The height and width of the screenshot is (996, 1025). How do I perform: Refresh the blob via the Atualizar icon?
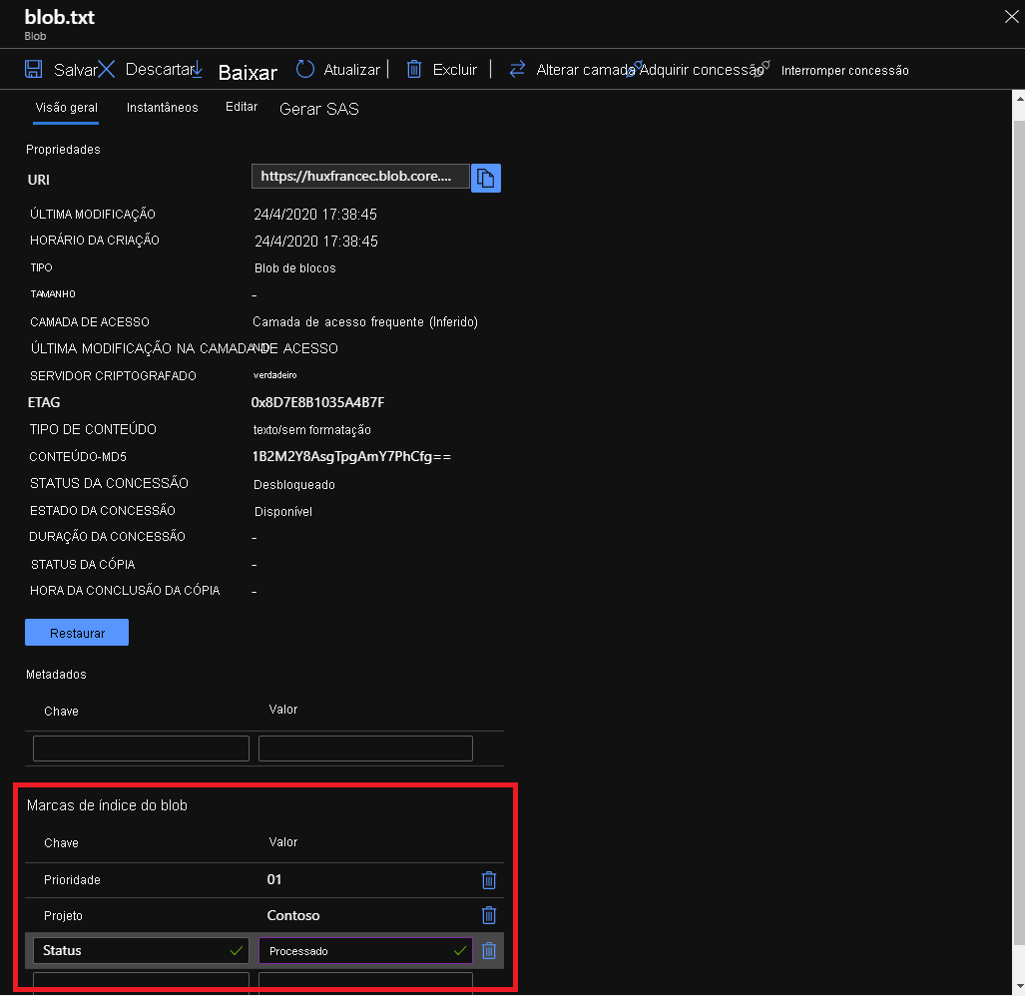tap(304, 69)
